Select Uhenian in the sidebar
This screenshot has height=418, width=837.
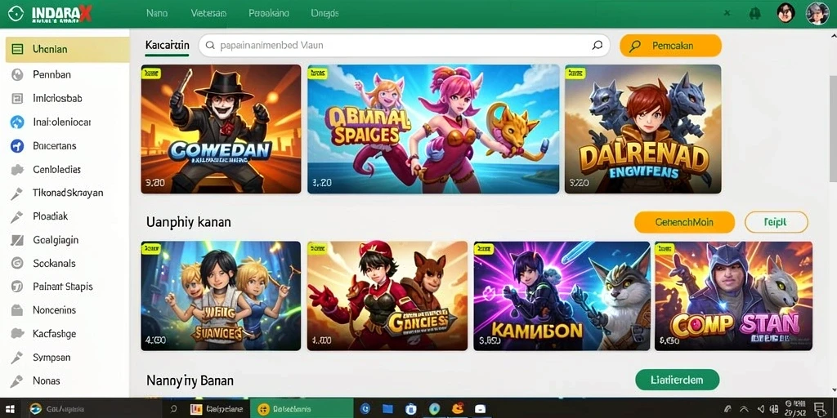tap(67, 49)
